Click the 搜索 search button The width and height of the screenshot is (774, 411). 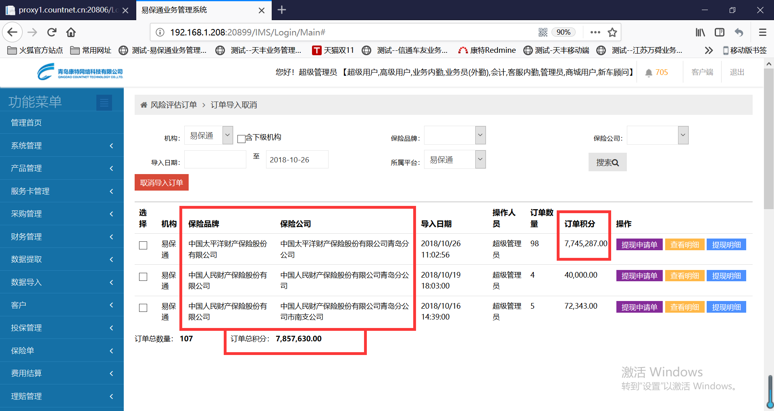click(x=608, y=162)
